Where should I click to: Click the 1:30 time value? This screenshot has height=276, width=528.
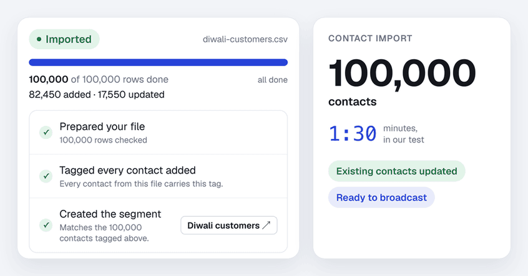click(353, 133)
